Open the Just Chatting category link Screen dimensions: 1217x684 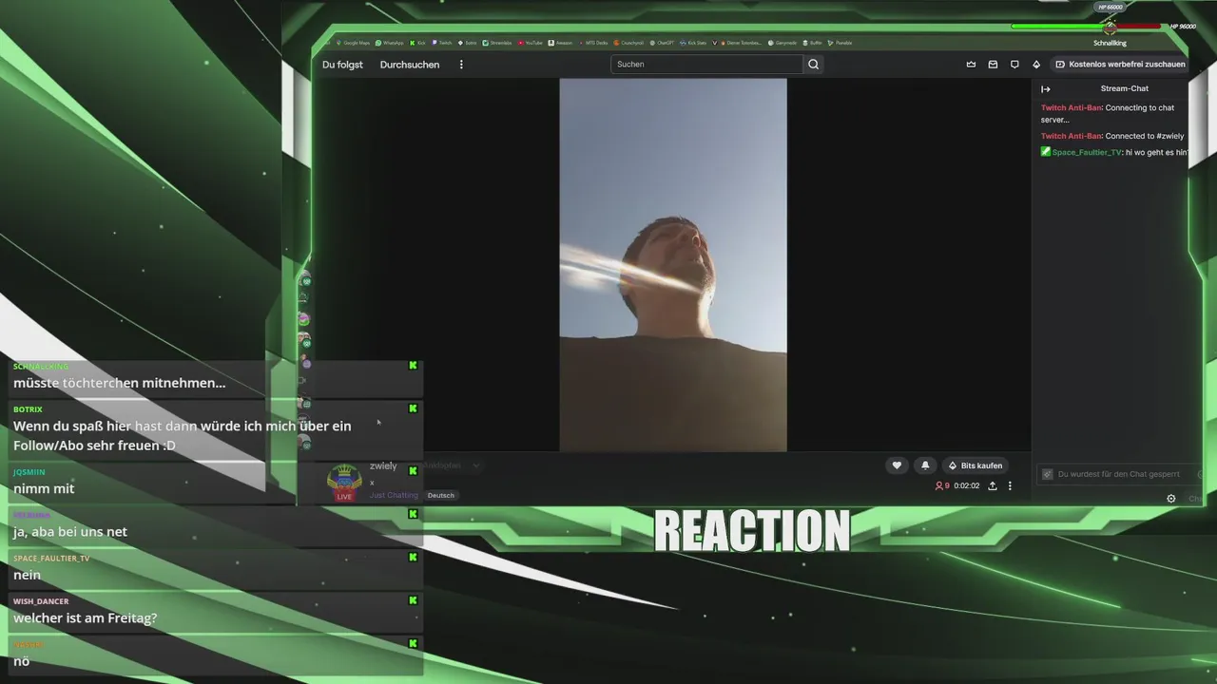(394, 495)
